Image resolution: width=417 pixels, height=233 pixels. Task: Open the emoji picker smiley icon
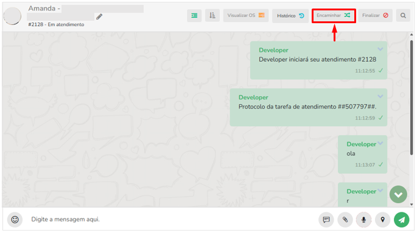click(15, 220)
